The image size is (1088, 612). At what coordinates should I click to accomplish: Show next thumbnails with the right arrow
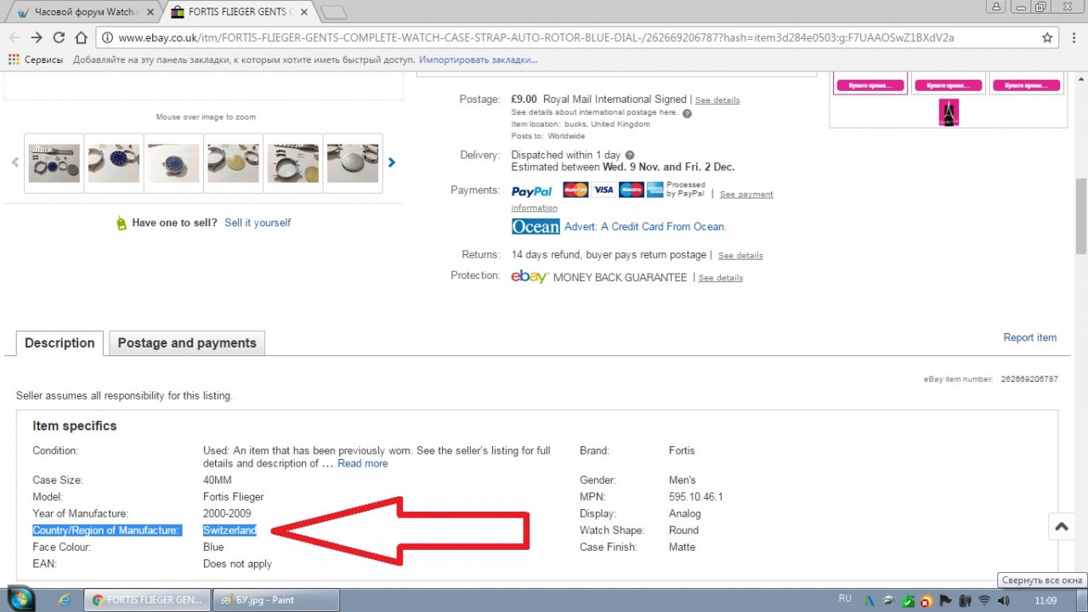point(392,162)
